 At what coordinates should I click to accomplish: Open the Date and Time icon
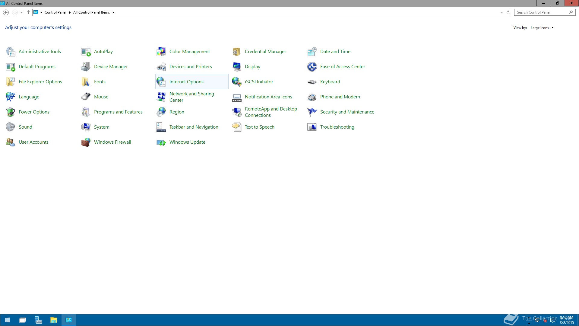click(312, 52)
